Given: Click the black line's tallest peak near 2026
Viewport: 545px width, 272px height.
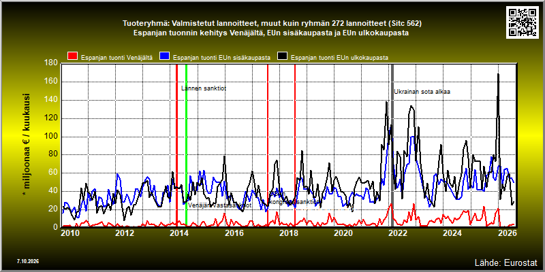Looking at the screenshot, I should [x=499, y=74].
